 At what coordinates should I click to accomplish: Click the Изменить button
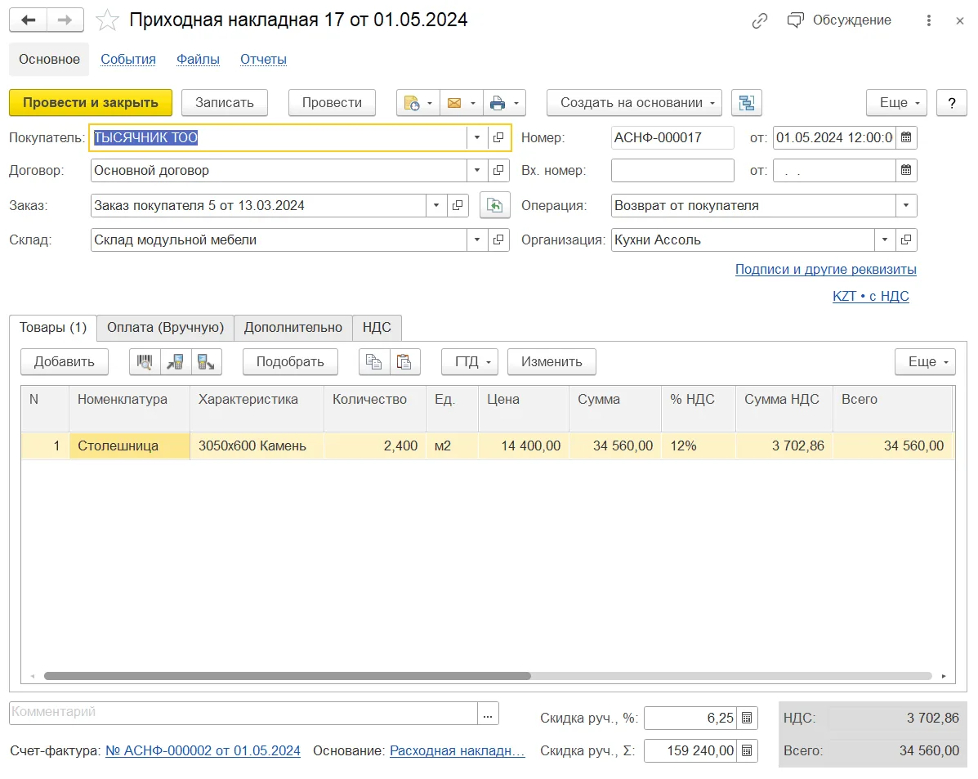552,362
